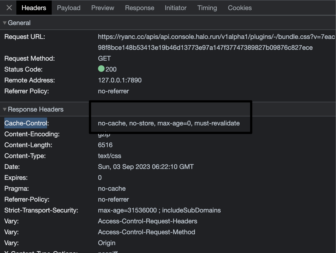The image size is (336, 253).
Task: Click the green 200 status indicator
Action: pos(107,69)
